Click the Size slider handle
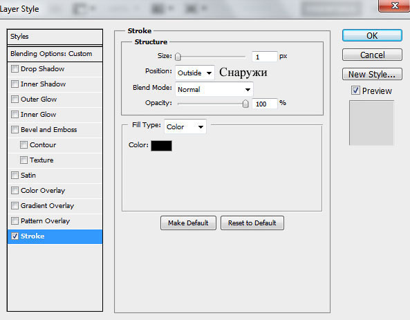Viewport: 410px width, 320px height. [178, 57]
